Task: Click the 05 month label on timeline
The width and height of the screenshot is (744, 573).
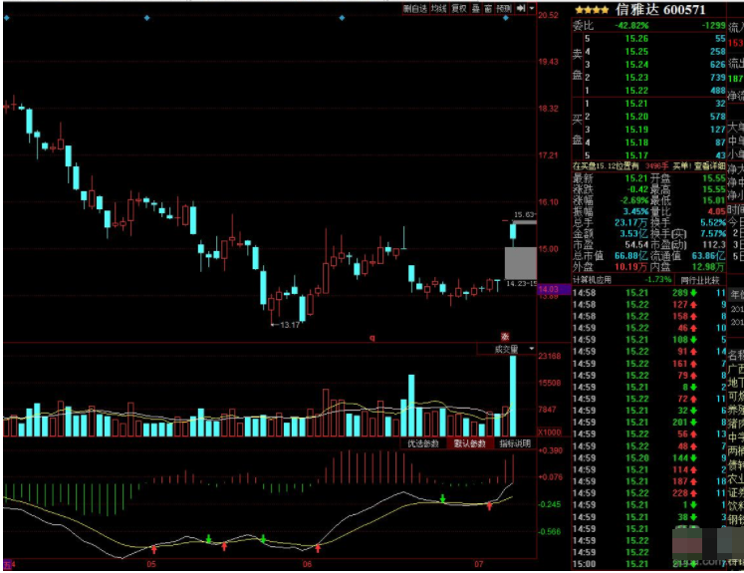Action: (x=150, y=564)
